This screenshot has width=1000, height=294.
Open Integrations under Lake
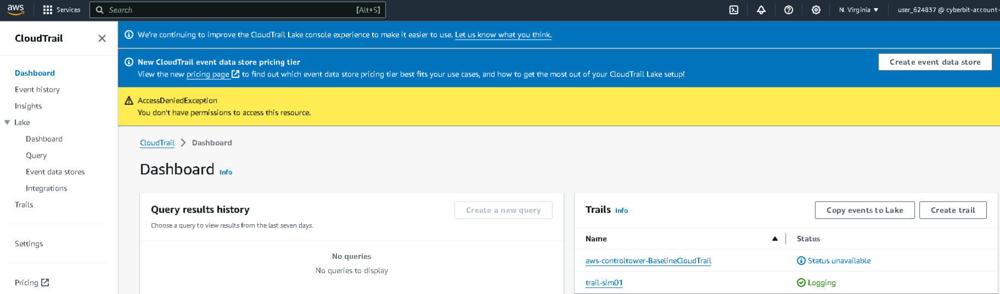tap(46, 188)
